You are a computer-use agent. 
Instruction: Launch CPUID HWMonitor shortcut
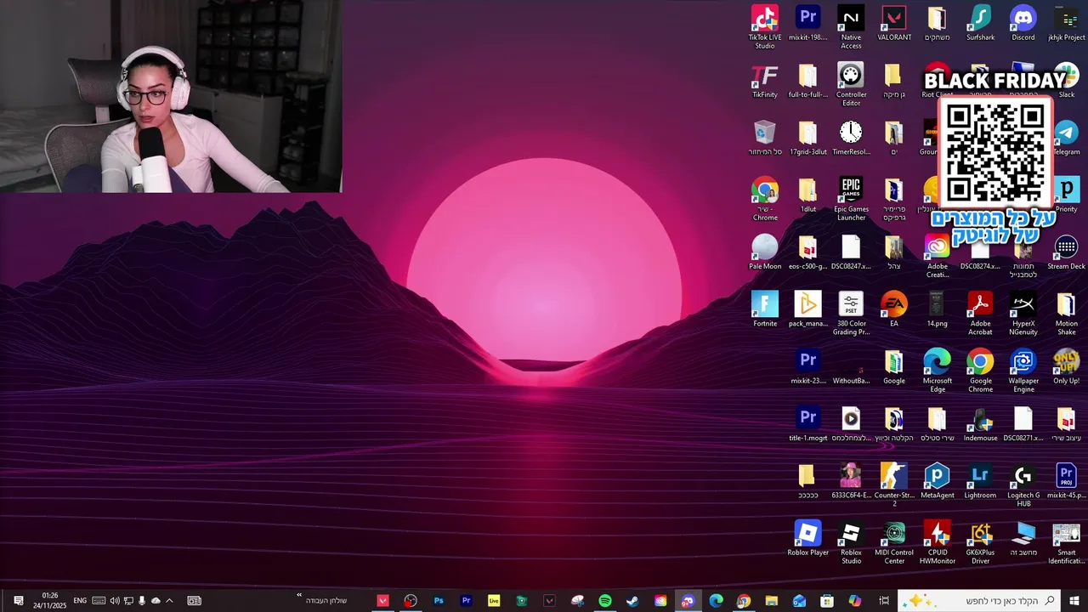(937, 542)
